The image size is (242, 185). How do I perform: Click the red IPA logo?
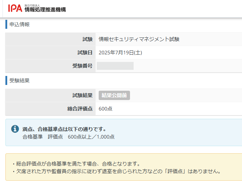[x=15, y=8]
